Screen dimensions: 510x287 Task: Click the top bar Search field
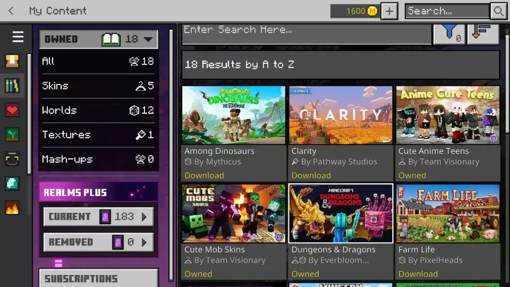447,11
